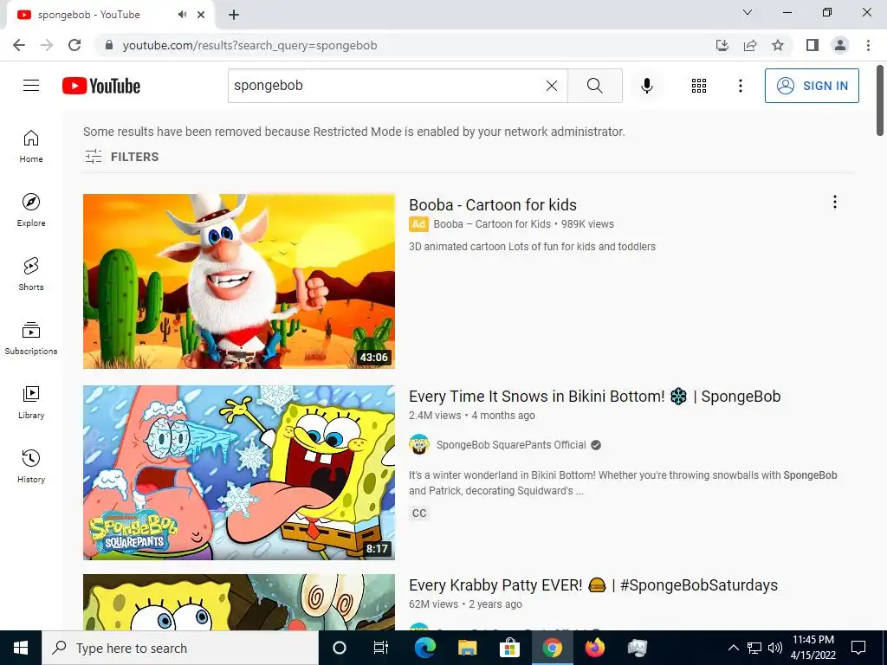
Task: Open the YouTube hamburger guide menu
Action: (31, 86)
